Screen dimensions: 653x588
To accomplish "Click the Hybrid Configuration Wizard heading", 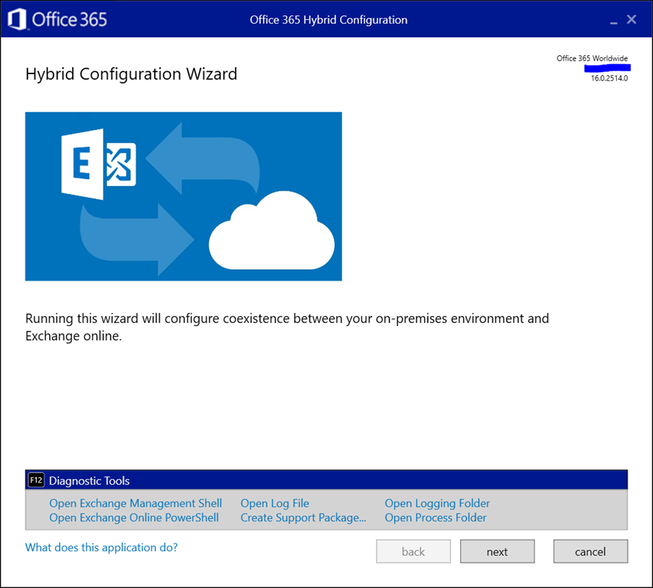I will click(131, 74).
